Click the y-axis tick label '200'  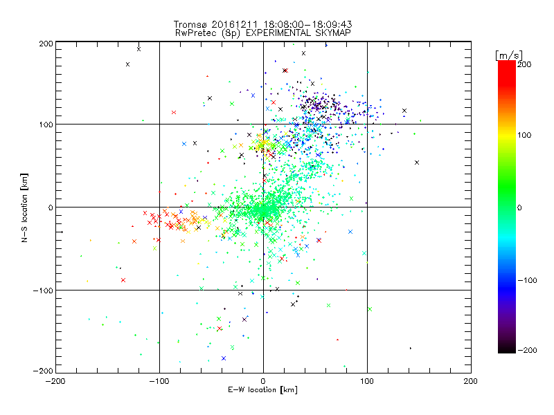pos(46,44)
